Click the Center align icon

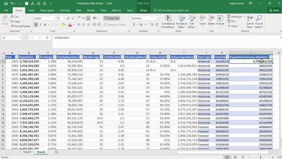point(84,25)
